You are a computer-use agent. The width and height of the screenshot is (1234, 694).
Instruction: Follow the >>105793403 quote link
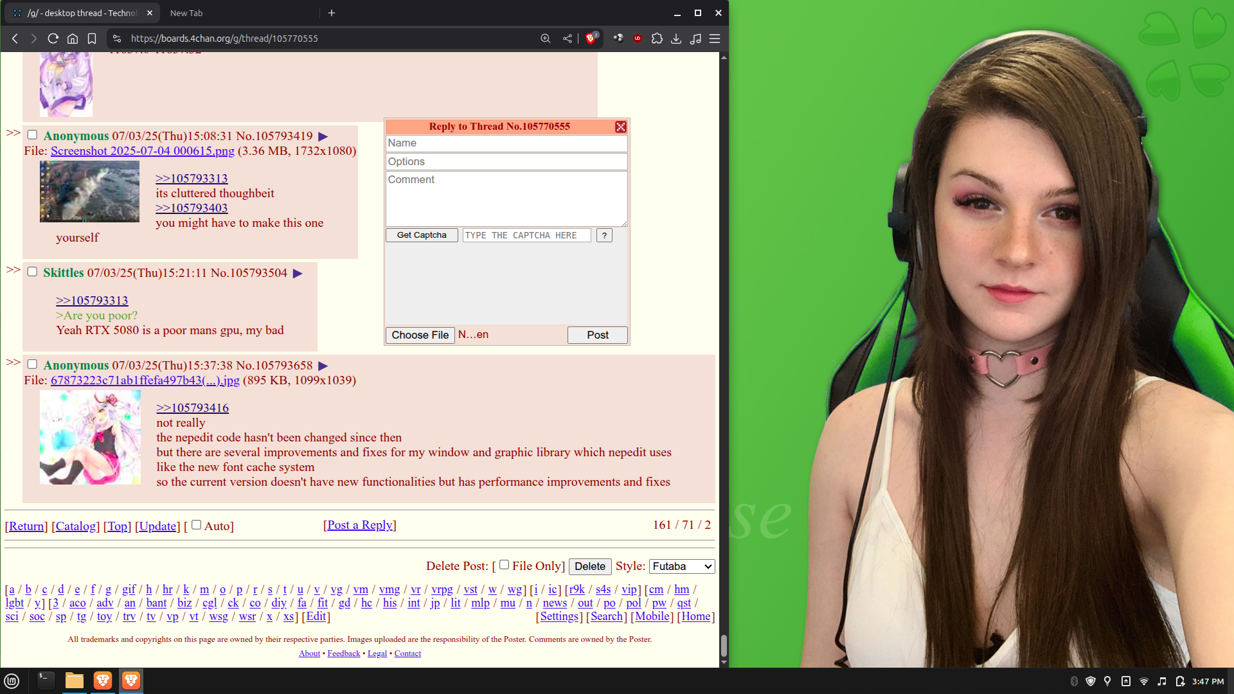click(192, 208)
